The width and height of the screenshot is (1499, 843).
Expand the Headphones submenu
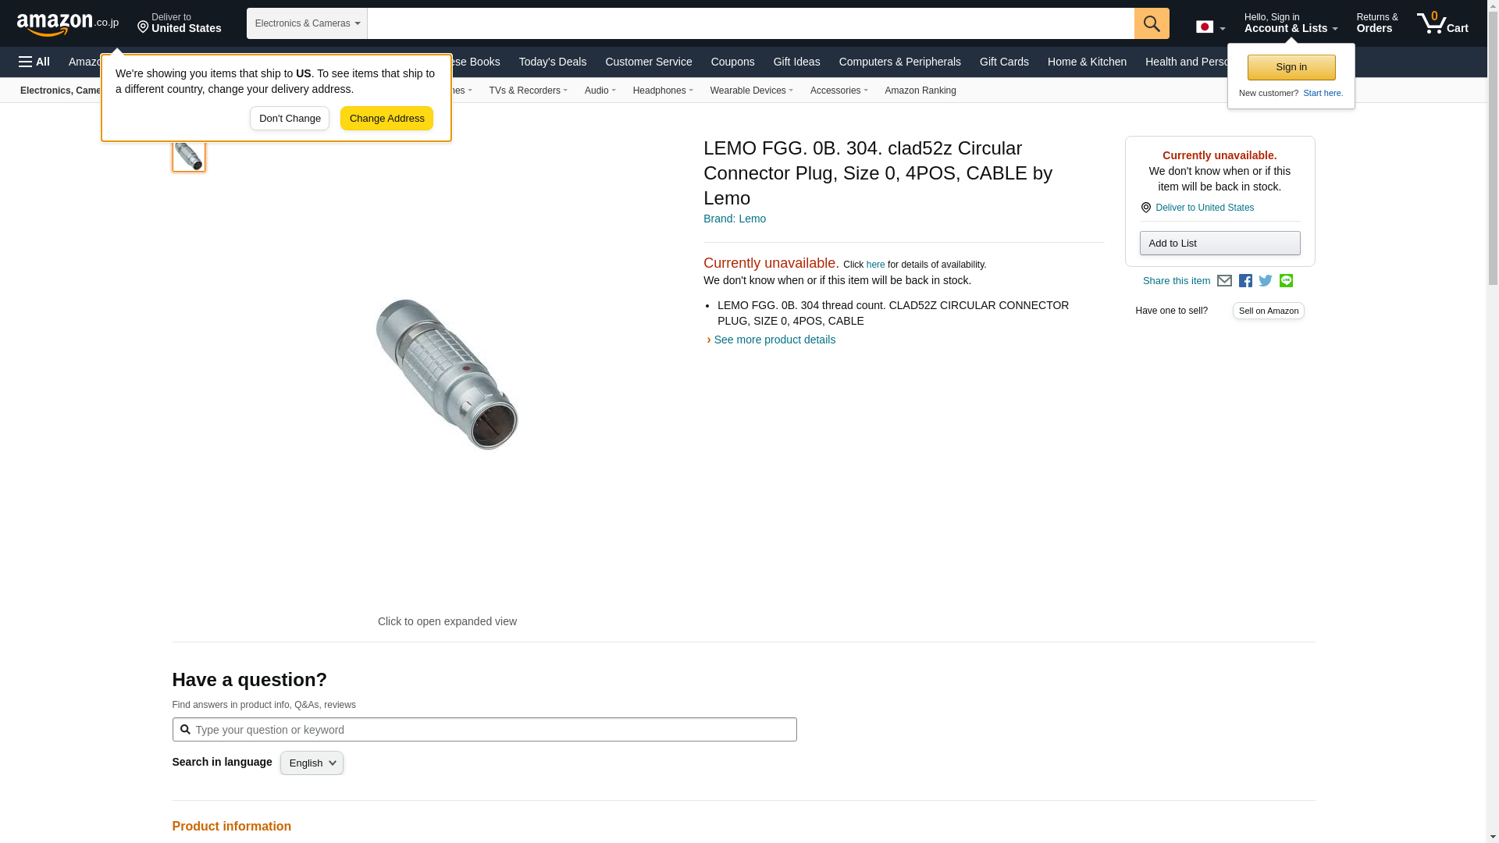pyautogui.click(x=663, y=91)
